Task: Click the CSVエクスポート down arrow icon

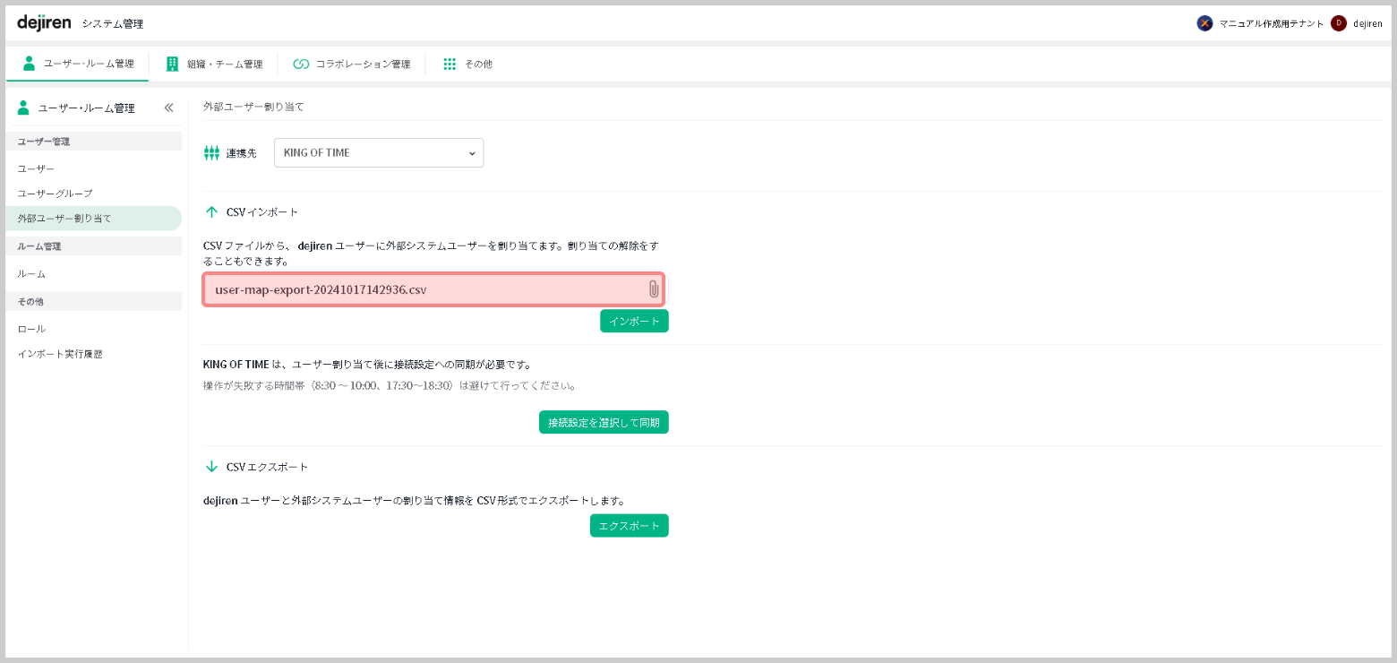Action: click(x=211, y=467)
